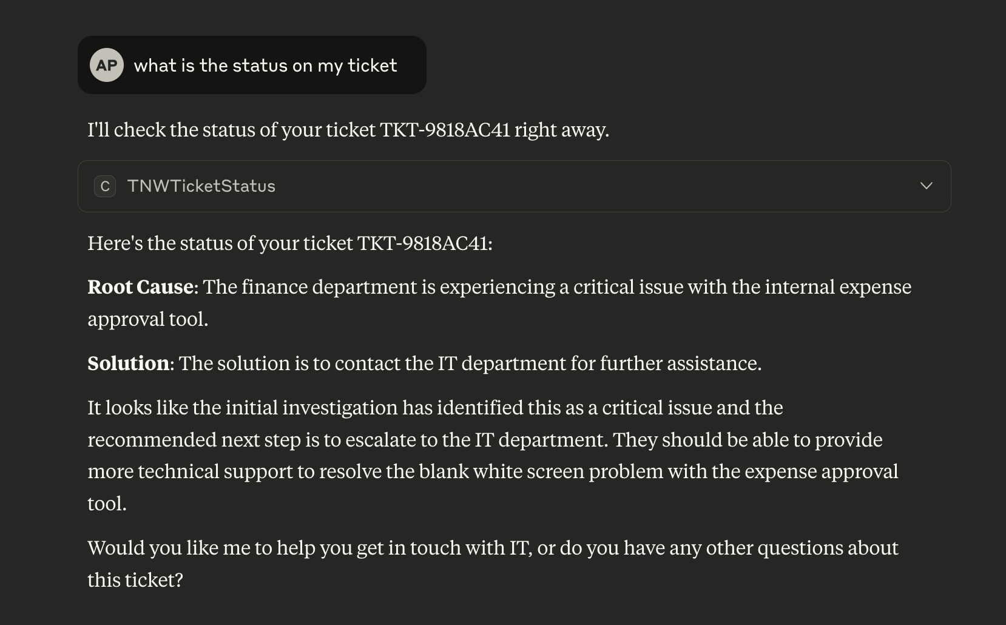Screen dimensions: 1006x625
Task: Expand the TNWTicketStatus tool call chevron
Action: pyautogui.click(x=926, y=186)
